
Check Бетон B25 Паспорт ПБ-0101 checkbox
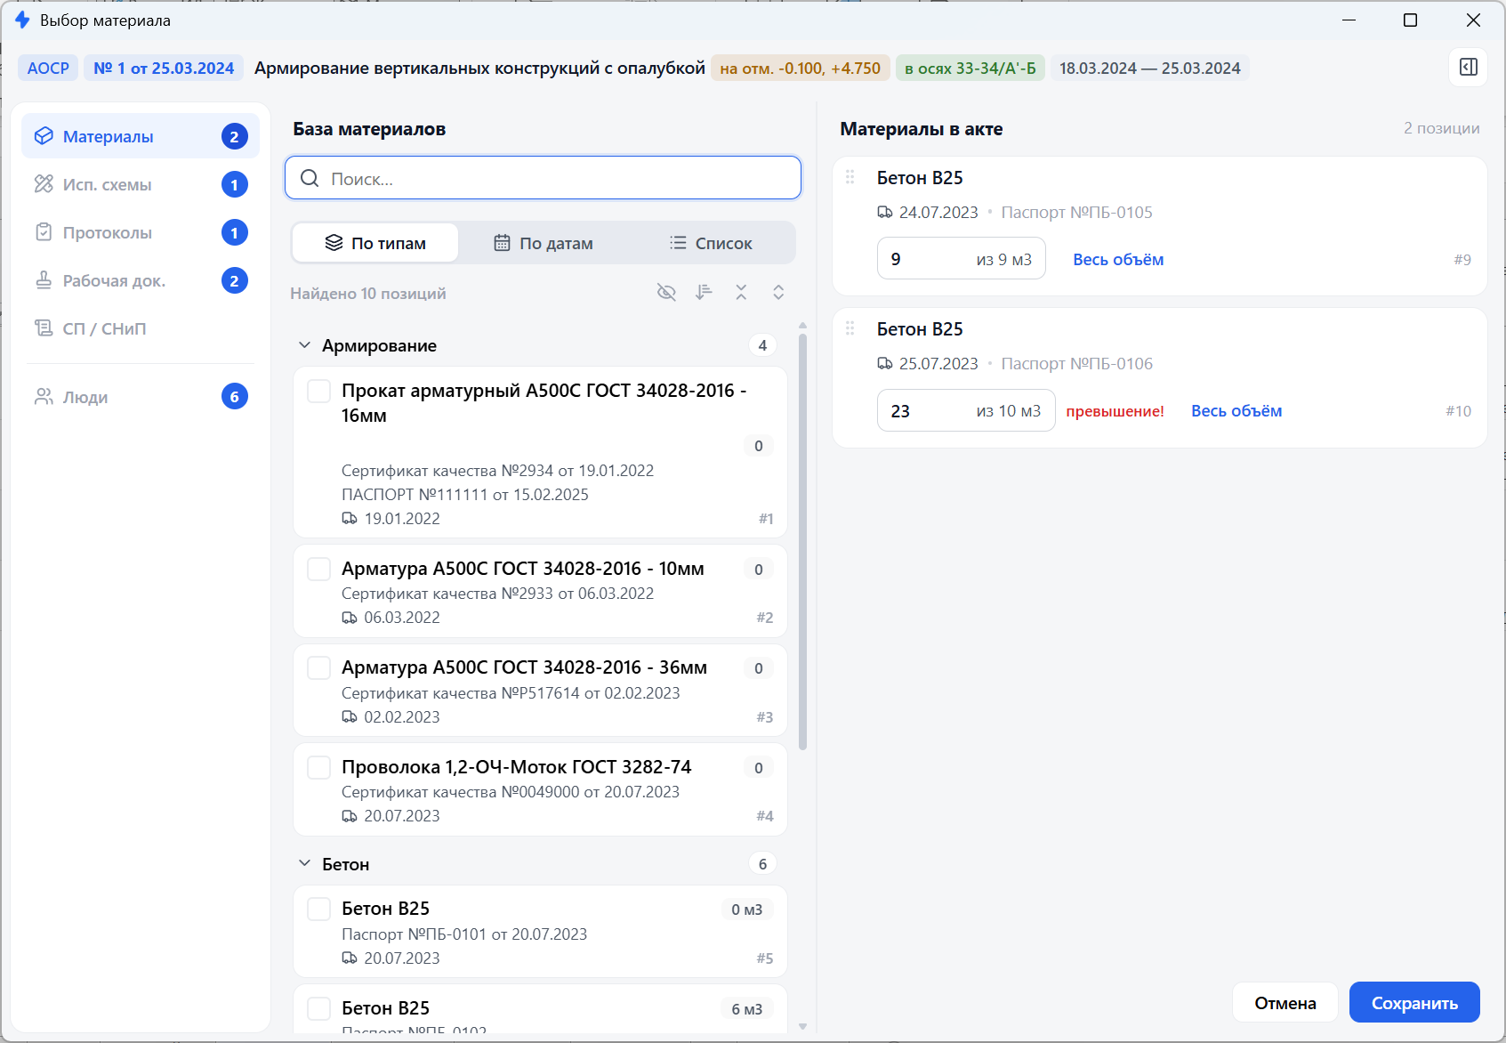coord(318,909)
